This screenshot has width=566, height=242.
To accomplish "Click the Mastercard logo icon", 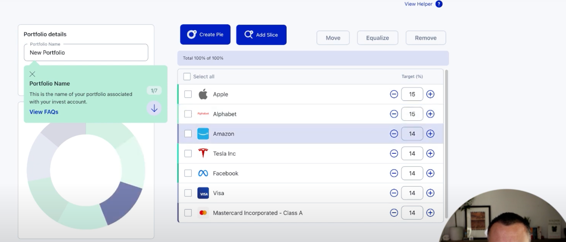I will [203, 213].
